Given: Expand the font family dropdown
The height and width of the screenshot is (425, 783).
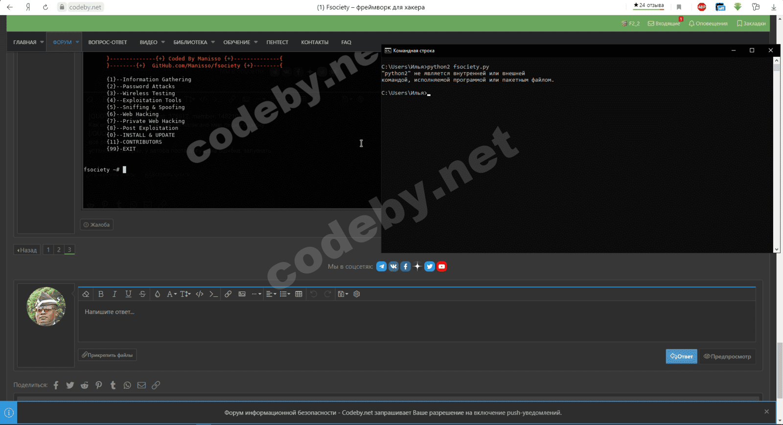Looking at the screenshot, I should [x=171, y=294].
